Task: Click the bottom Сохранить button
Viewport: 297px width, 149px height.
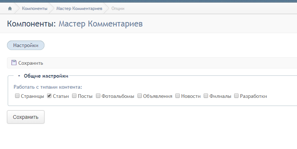Action: pos(26,117)
